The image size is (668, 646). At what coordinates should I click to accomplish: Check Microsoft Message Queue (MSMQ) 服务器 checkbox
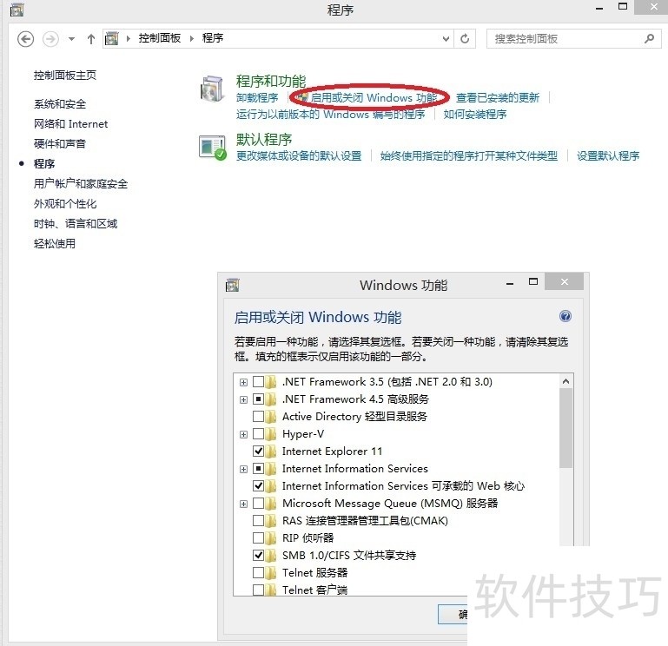pos(258,504)
